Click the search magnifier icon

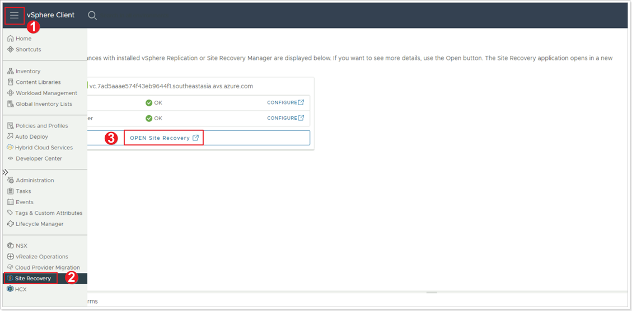point(92,15)
